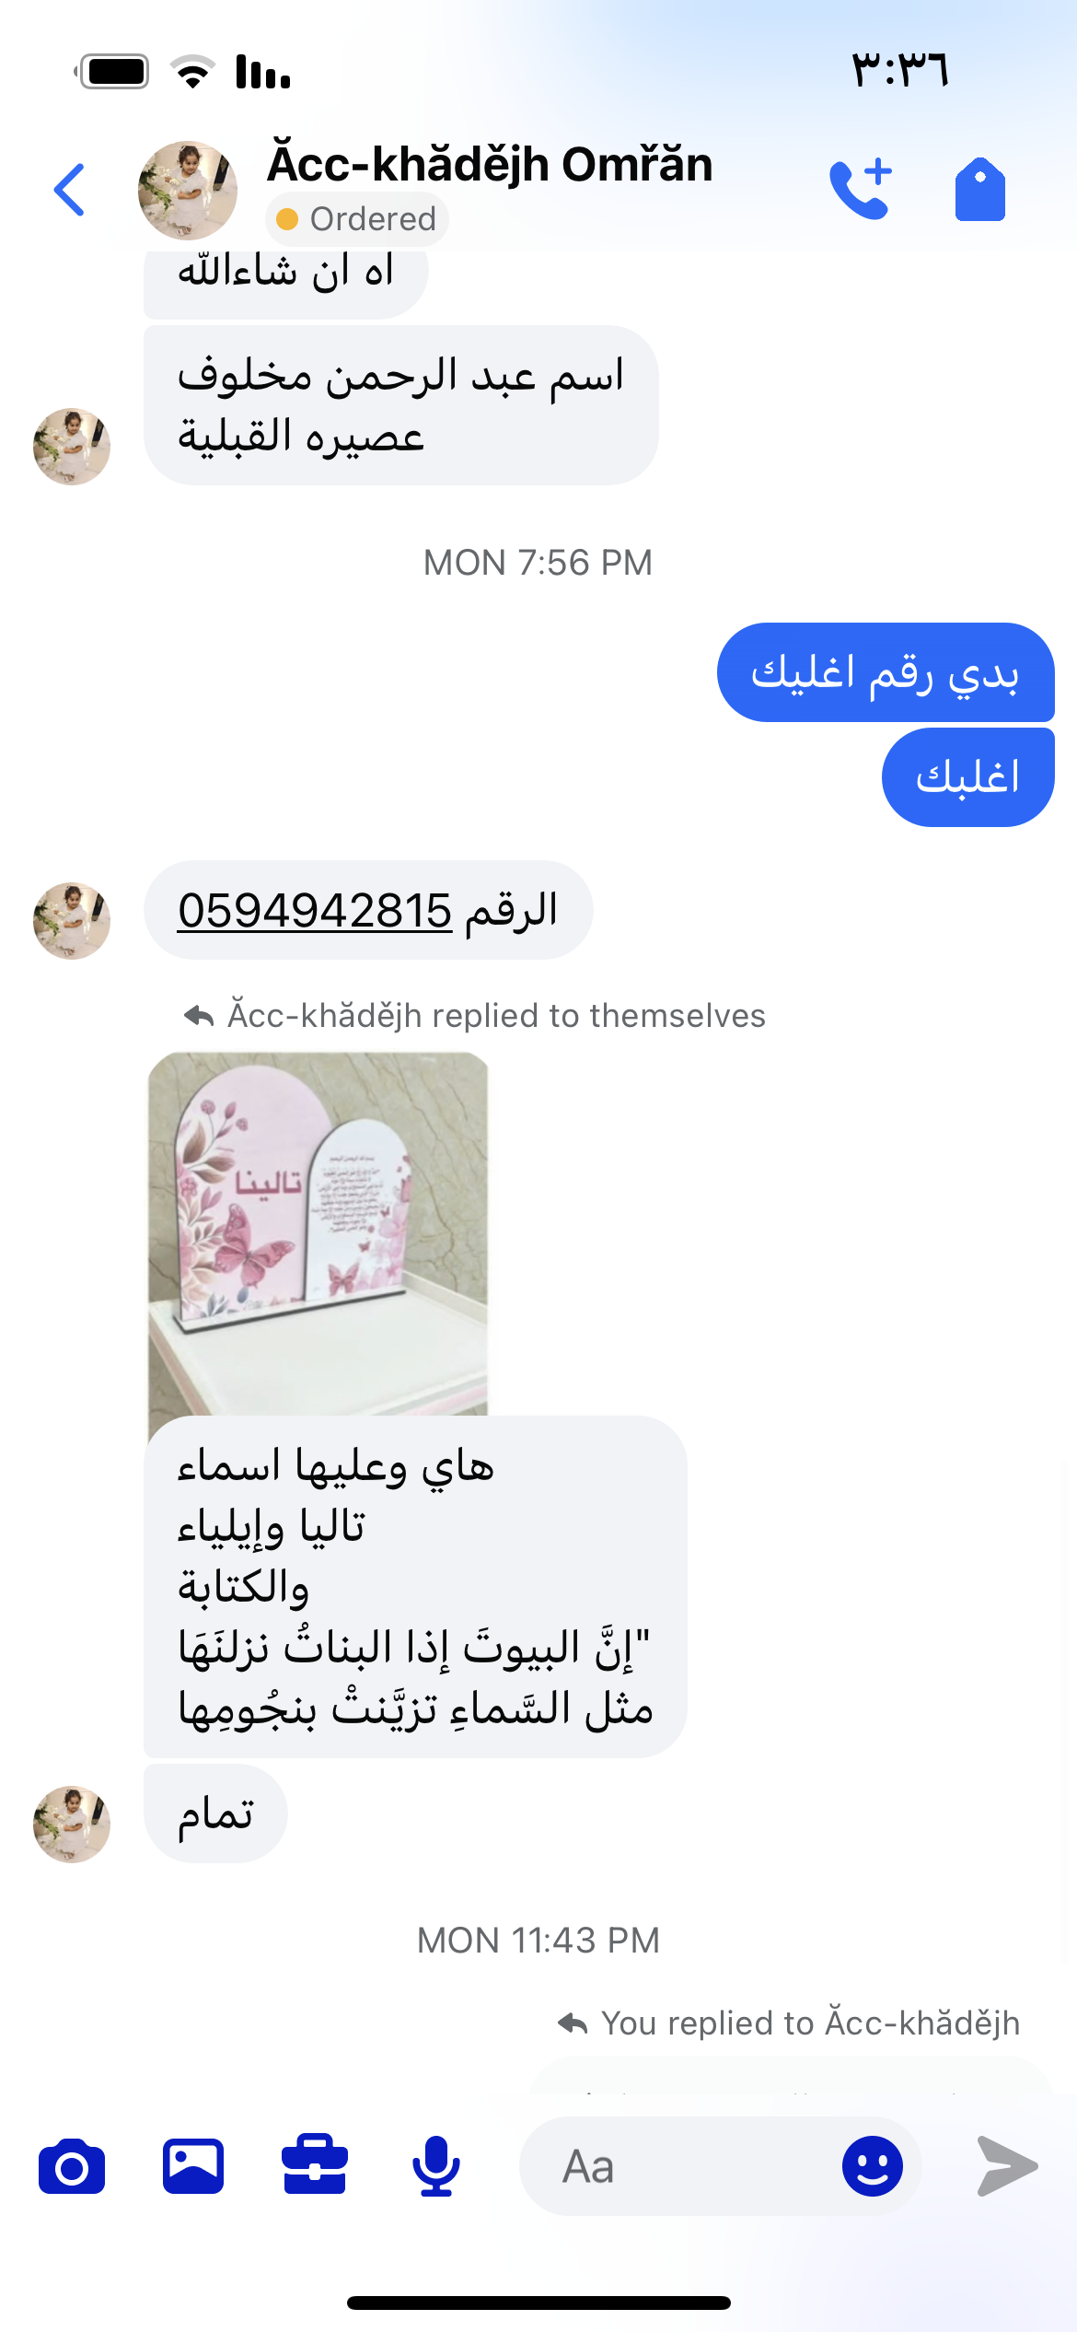Open the shared name plaque photo
This screenshot has height=2332, width=1077.
coord(318,1234)
